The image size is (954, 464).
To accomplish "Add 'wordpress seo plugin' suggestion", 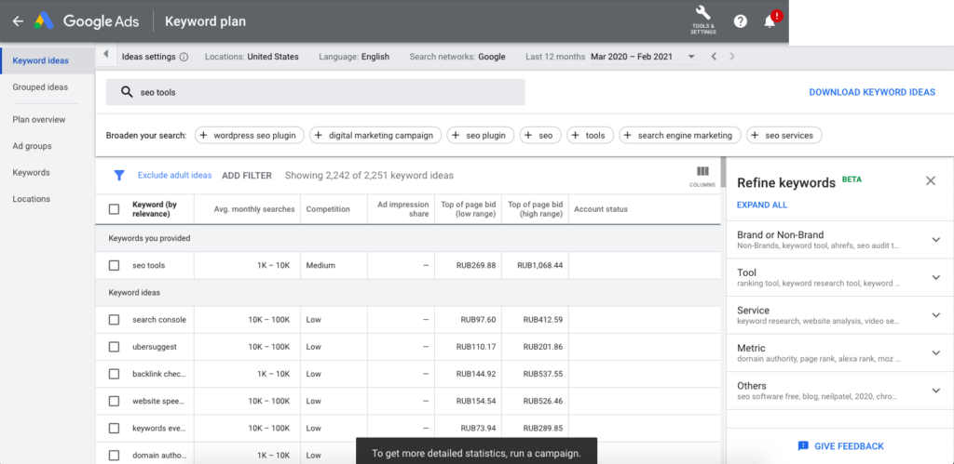I will tap(250, 136).
